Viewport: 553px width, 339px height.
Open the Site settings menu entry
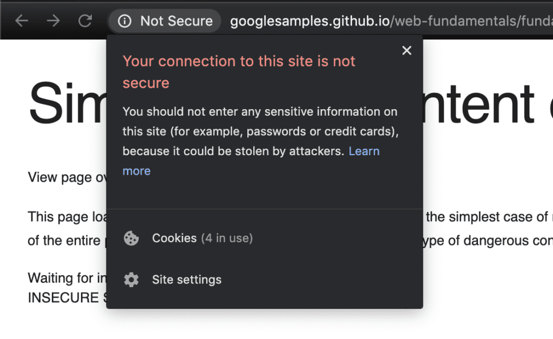[186, 280]
